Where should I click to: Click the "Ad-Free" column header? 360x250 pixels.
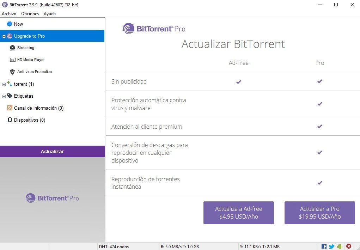tap(239, 63)
